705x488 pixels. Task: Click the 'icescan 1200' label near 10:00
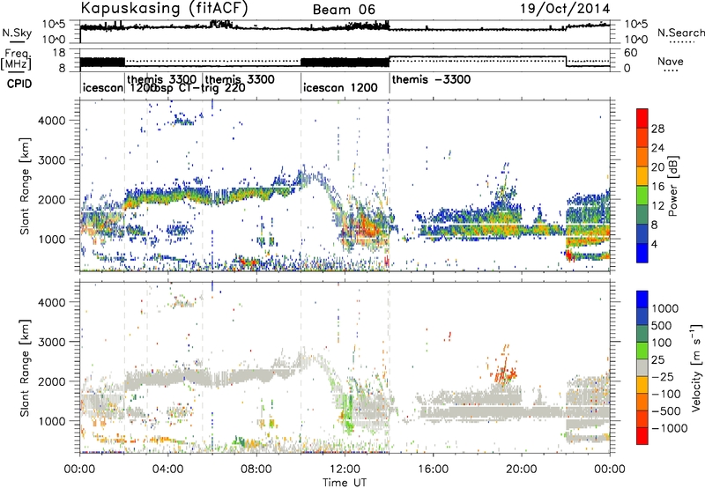coord(340,87)
